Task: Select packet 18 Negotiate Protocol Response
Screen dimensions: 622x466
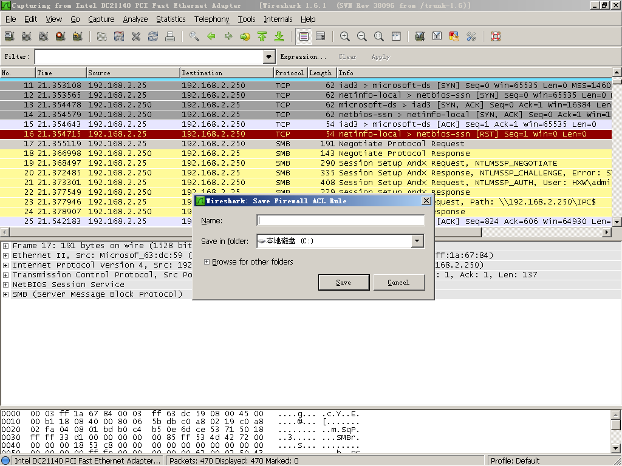Action: 306,154
